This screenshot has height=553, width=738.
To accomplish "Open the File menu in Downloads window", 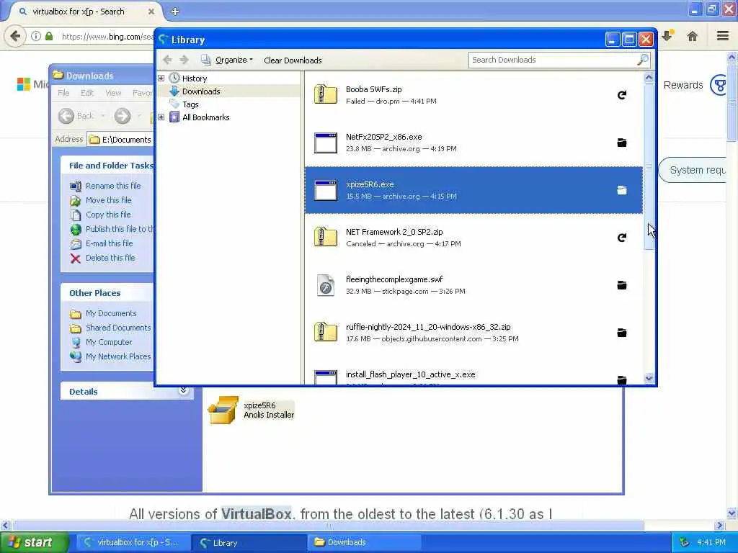I will tap(63, 93).
